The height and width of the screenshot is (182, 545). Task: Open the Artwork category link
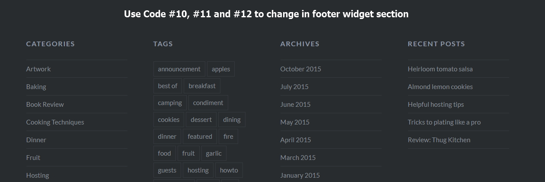point(38,69)
